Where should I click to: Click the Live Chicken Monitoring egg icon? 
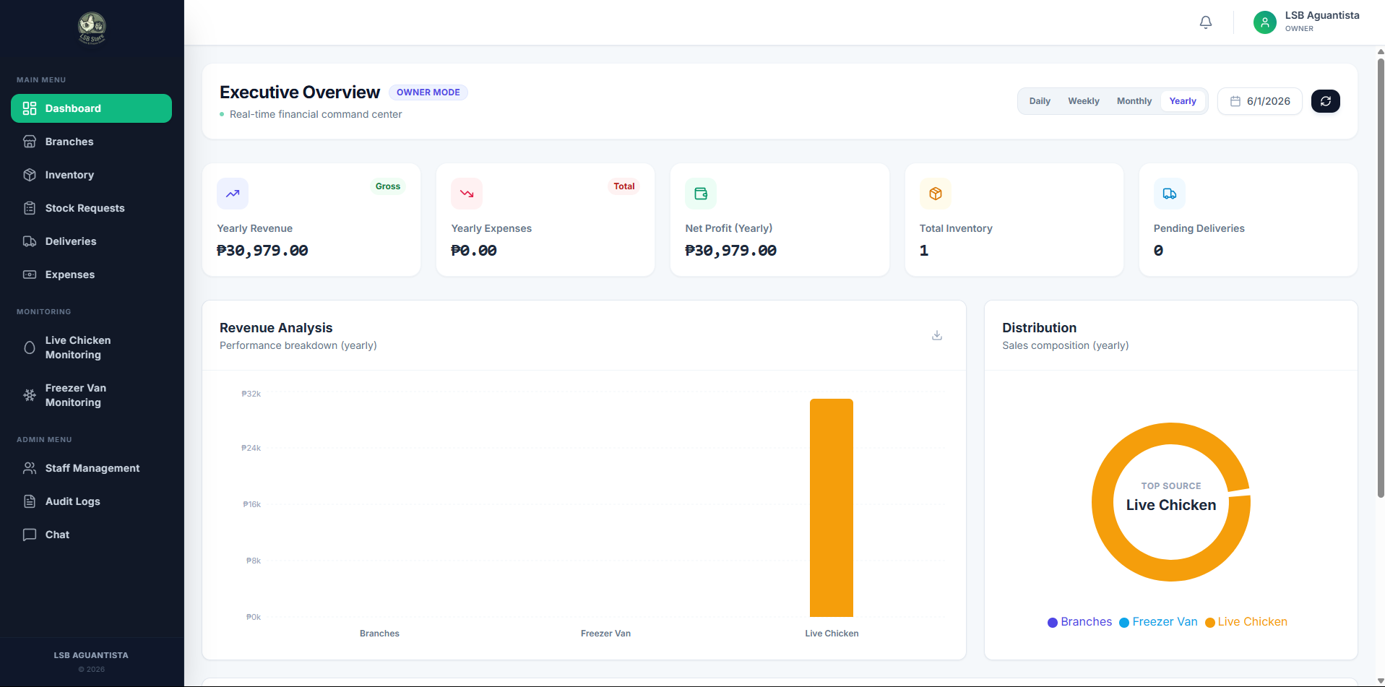[x=30, y=347]
